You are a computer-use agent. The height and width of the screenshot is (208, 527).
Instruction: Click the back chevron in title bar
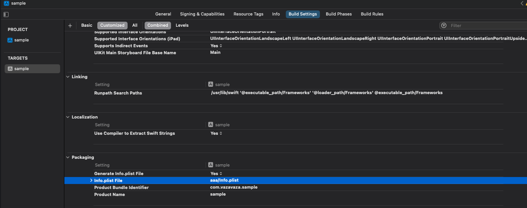pyautogui.click(x=522, y=3)
